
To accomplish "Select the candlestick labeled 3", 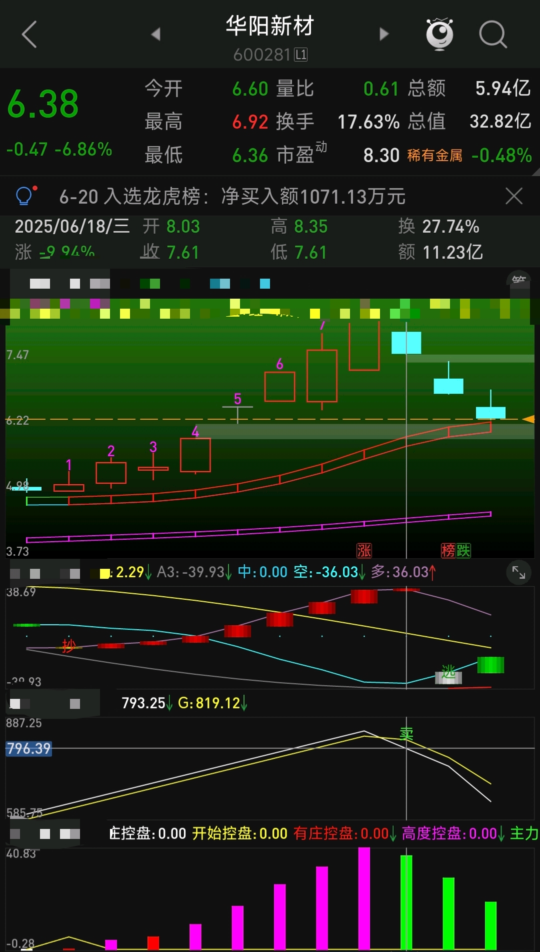I will (153, 468).
